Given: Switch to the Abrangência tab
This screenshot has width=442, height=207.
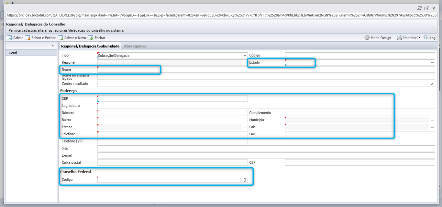Looking at the screenshot, I should point(135,46).
